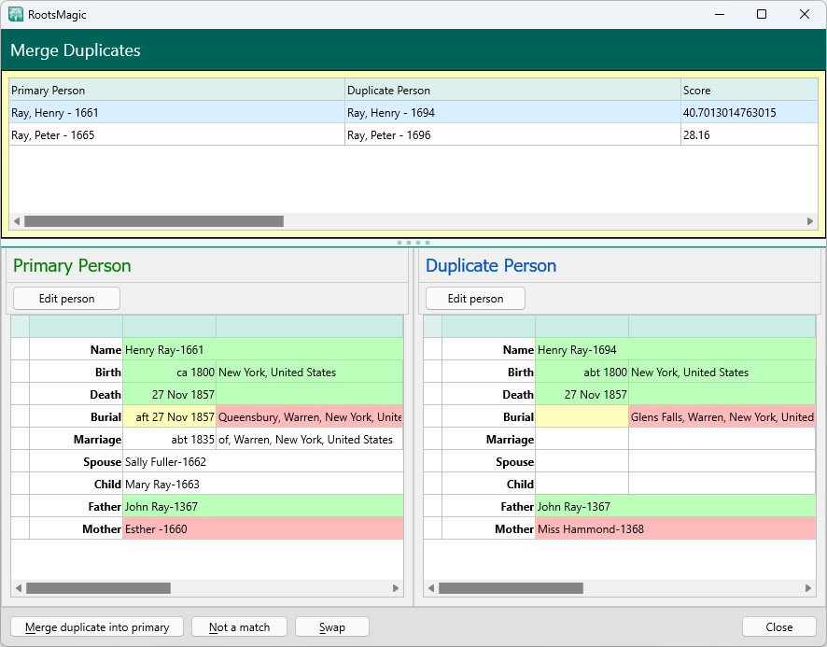The width and height of the screenshot is (827, 647).
Task: Open Edit person for the Duplicate Person
Action: (x=475, y=299)
